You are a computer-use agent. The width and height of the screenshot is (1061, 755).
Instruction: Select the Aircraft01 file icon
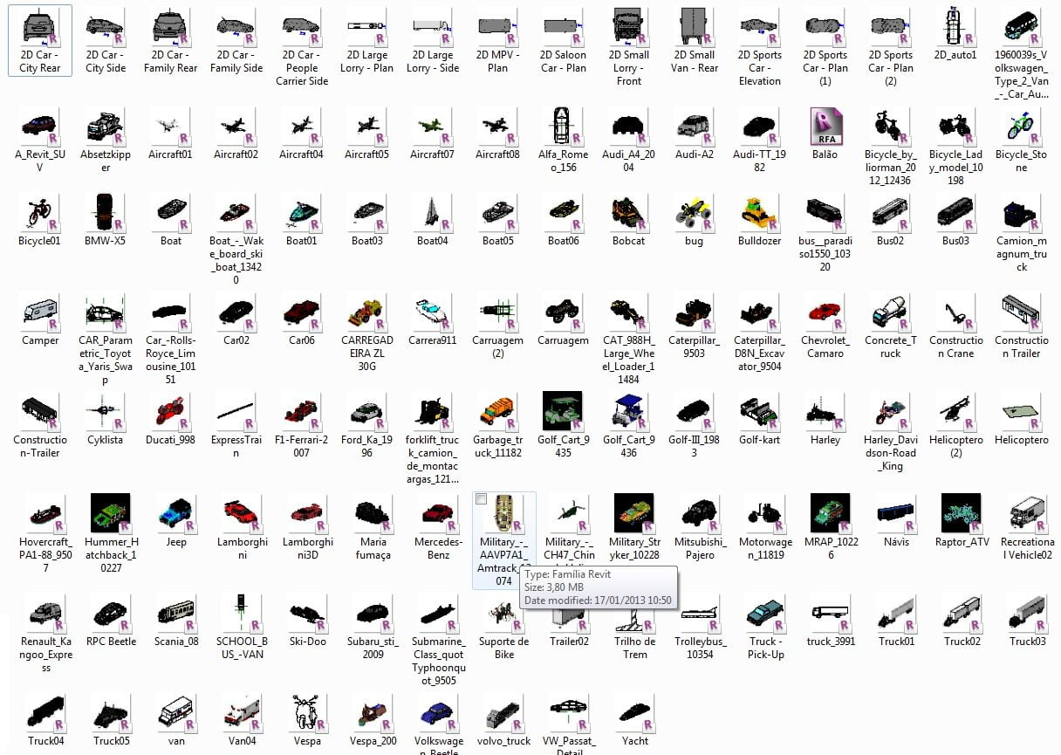coord(171,128)
